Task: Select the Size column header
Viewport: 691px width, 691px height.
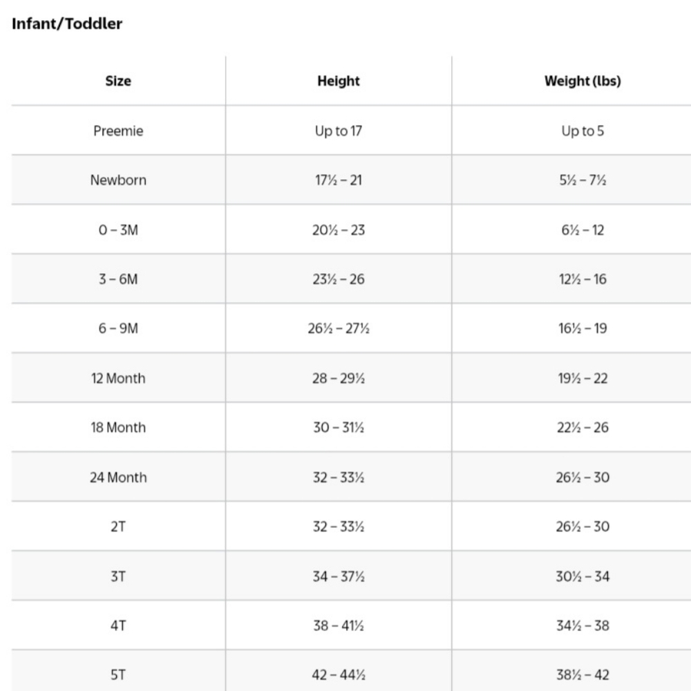Action: click(x=118, y=81)
